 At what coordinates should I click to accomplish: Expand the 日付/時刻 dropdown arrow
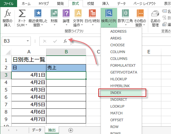[93, 25]
